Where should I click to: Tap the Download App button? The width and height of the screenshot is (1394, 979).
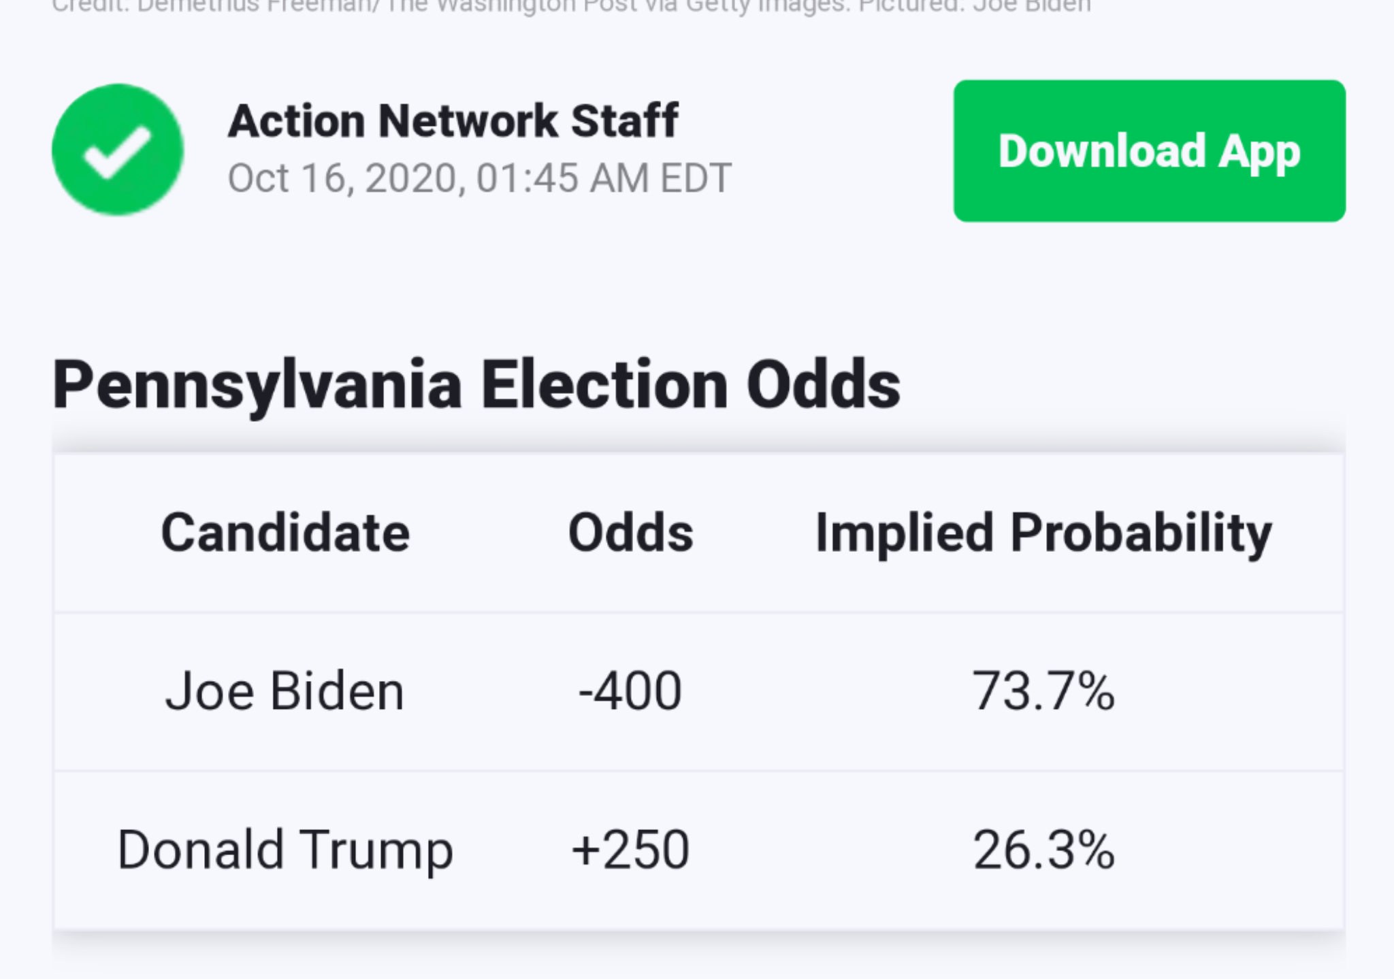pos(1149,151)
